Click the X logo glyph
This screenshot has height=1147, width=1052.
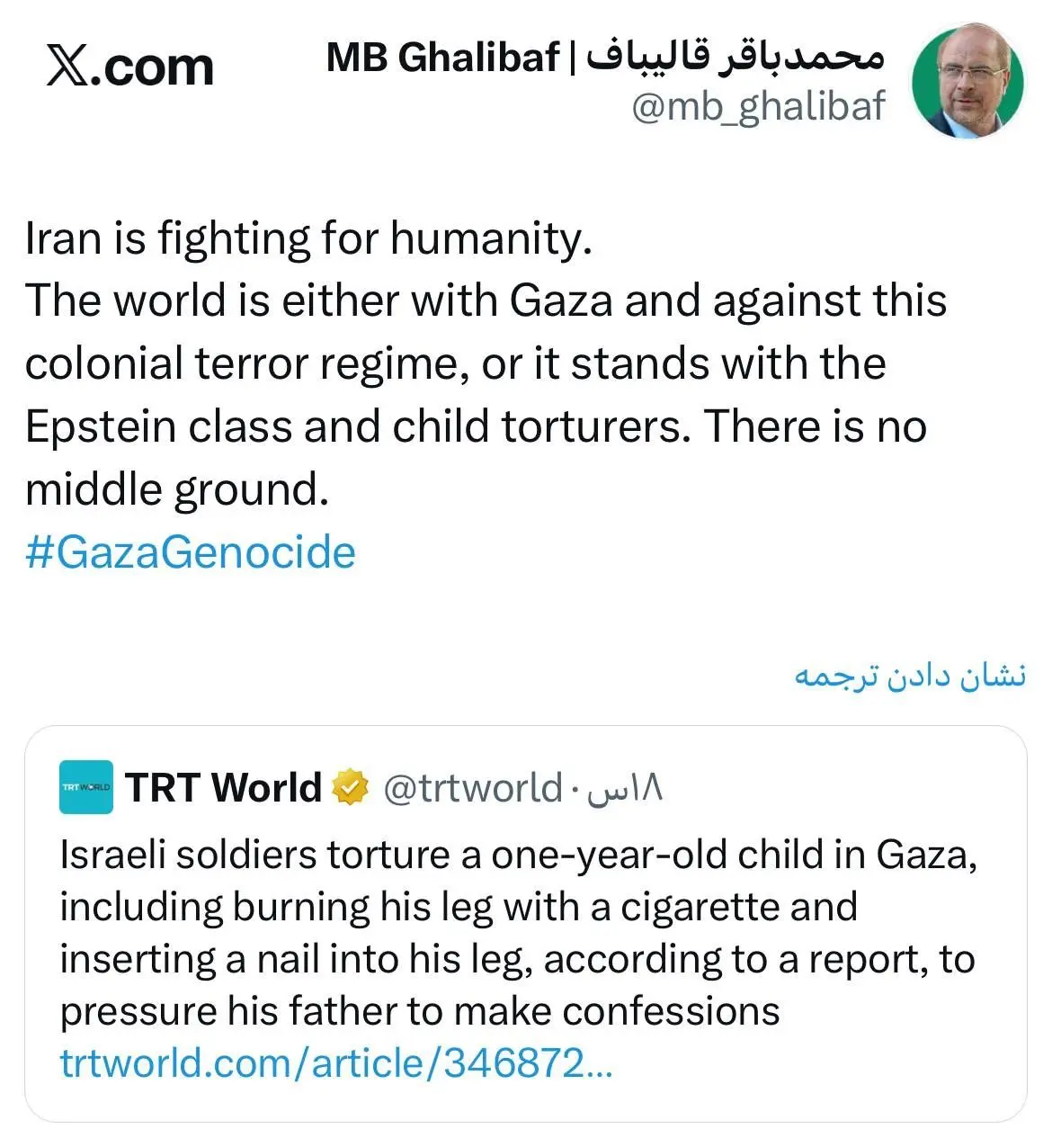67,67
